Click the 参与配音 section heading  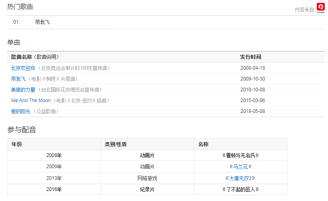coord(22,129)
